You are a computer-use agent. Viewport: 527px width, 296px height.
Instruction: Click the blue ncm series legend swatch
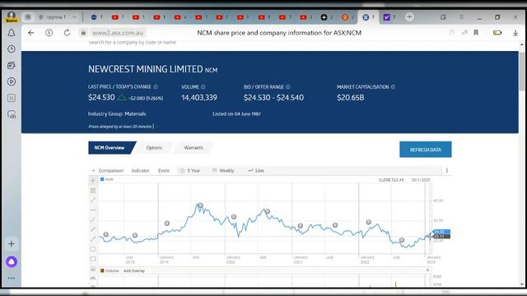point(102,179)
